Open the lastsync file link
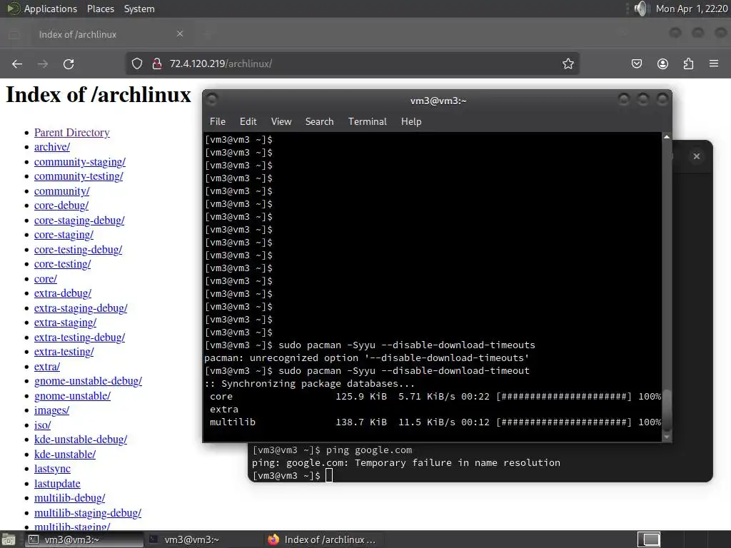731x548 pixels. (x=52, y=469)
